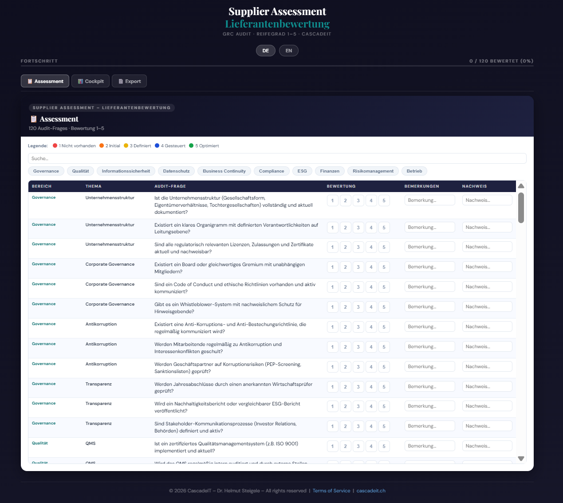Click the red 'Nicht vorhanden' legend dot

55,145
